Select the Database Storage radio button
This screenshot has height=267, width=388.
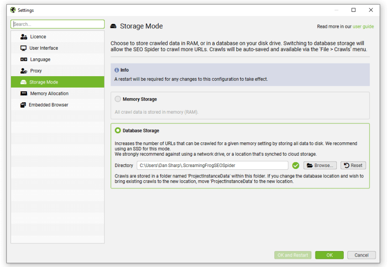[117, 130]
